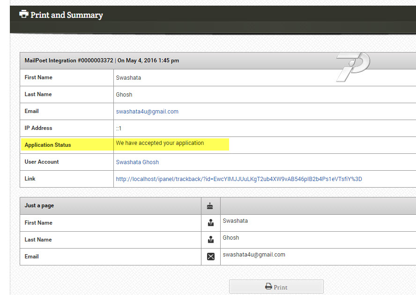
Task: Click the logo watermark in the MailPoet table
Action: [352, 67]
